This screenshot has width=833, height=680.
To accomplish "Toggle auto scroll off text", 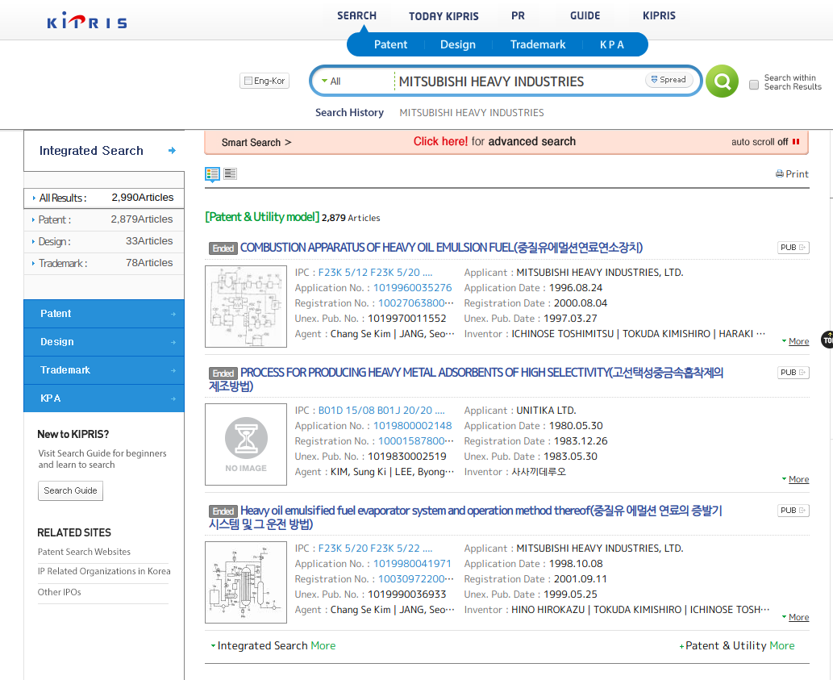I will tap(759, 142).
